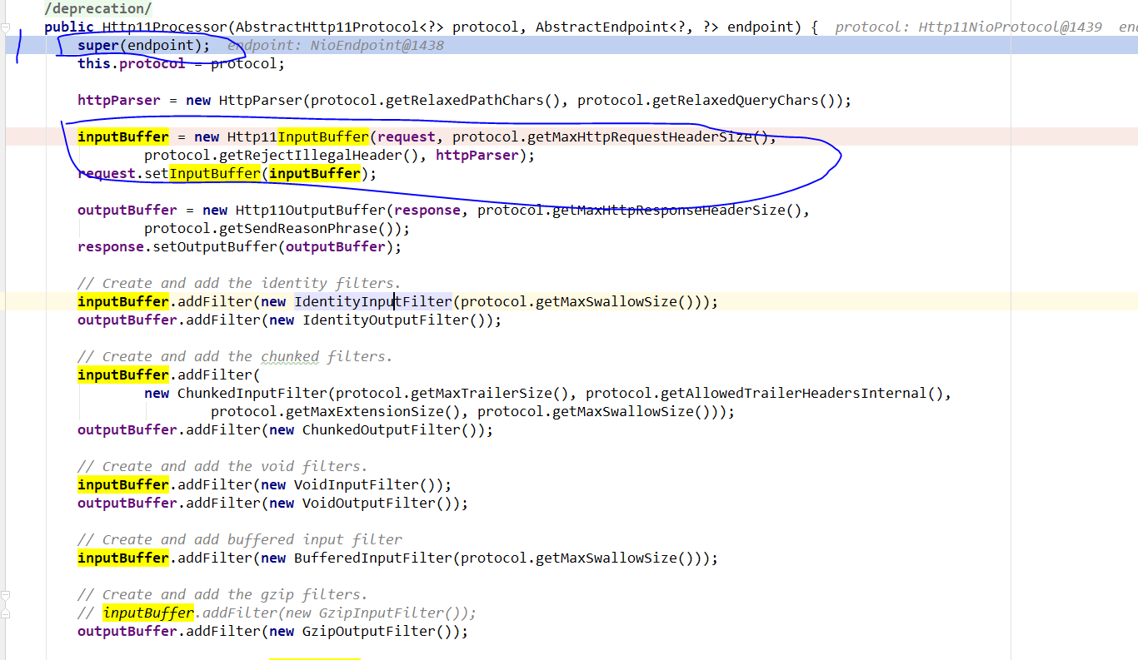Image resolution: width=1138 pixels, height=660 pixels.
Task: Click the comment about buffered input filter
Action: click(x=240, y=539)
